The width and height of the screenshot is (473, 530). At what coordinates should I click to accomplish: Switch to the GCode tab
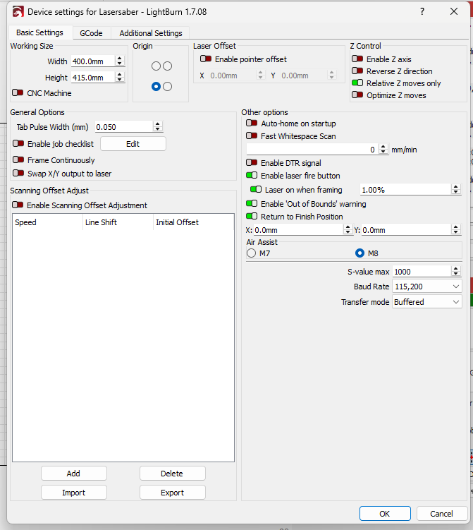(x=91, y=33)
